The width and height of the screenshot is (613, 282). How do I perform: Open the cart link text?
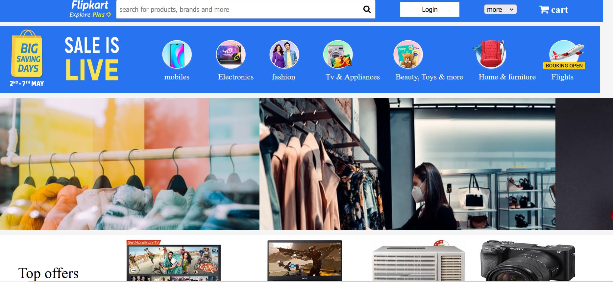click(559, 10)
